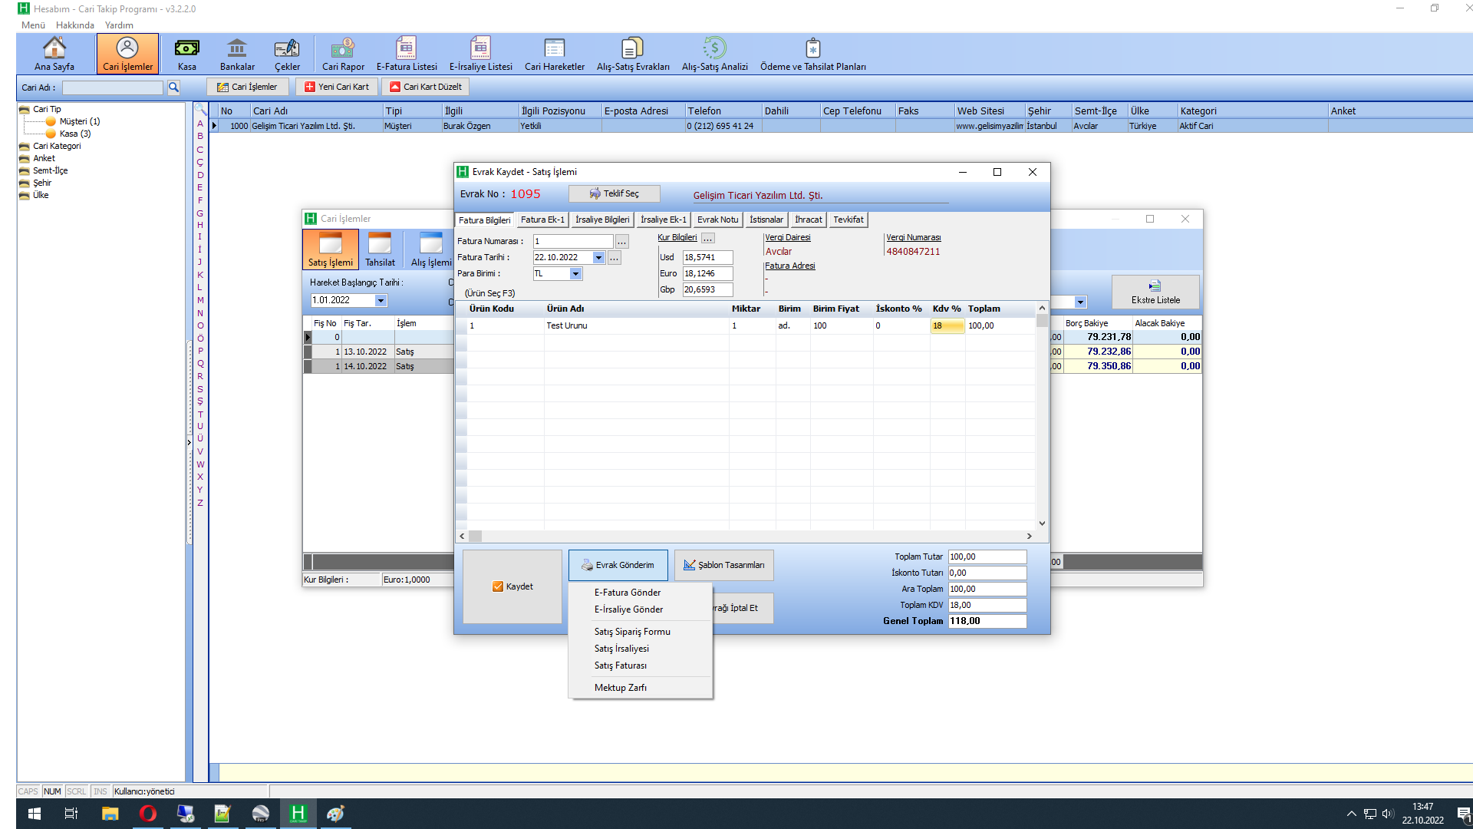Screen dimensions: 1473x829
Task: Click Satış İşlemi icon in Cari İşlemler window
Action: coord(331,249)
